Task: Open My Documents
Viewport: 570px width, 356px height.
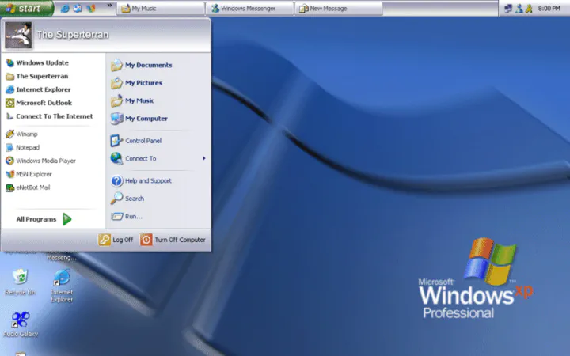Action: click(142, 65)
